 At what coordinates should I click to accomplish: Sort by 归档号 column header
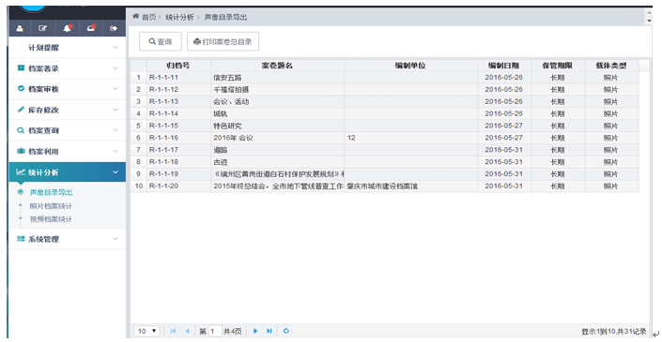point(178,66)
